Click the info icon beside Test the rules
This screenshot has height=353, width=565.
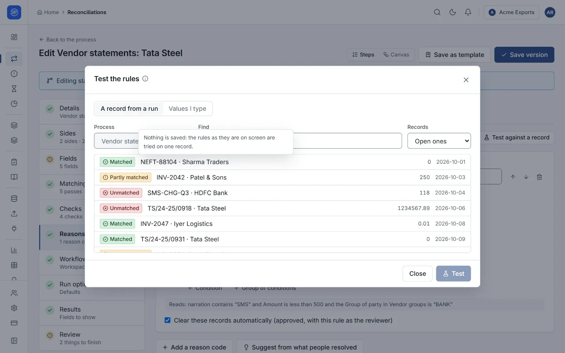(145, 79)
